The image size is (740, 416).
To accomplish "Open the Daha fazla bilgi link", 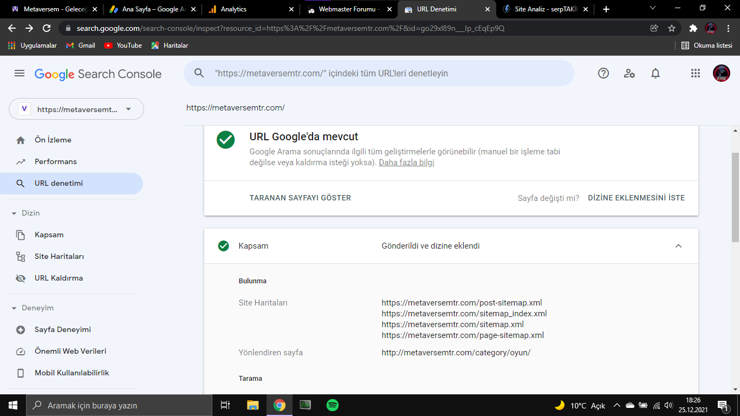I will (406, 162).
